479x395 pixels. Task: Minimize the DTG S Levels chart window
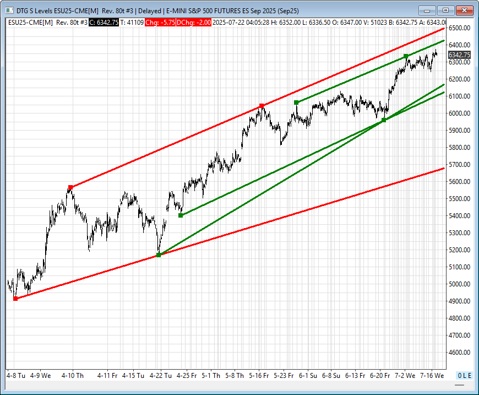click(427, 10)
